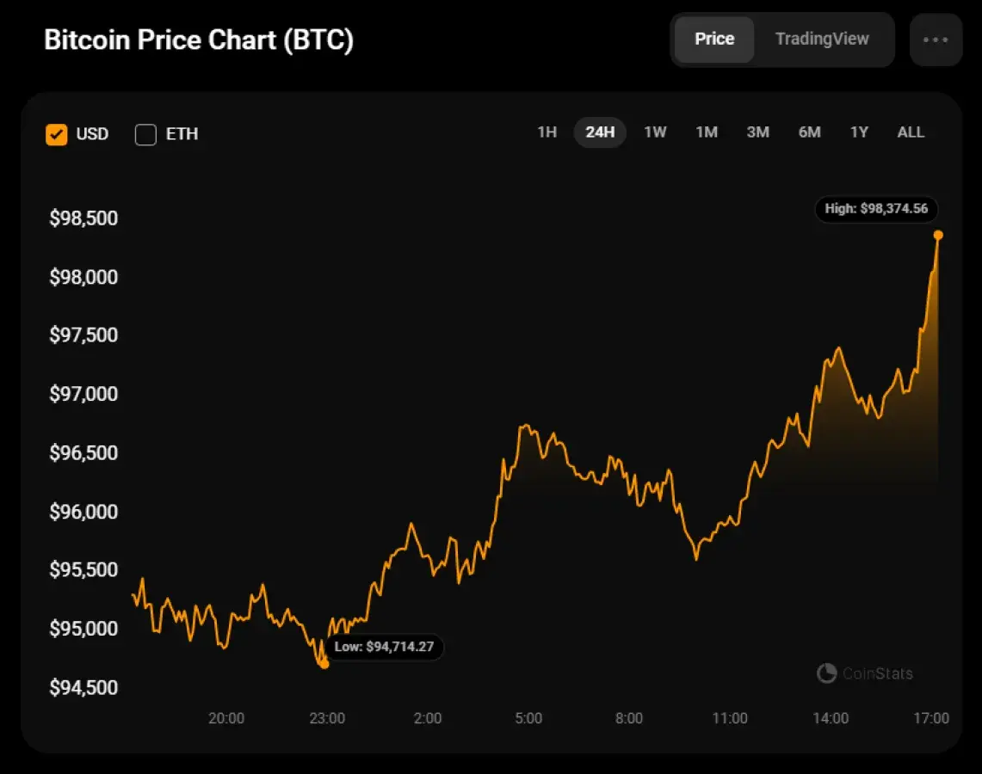Select the 6M time range

[808, 132]
